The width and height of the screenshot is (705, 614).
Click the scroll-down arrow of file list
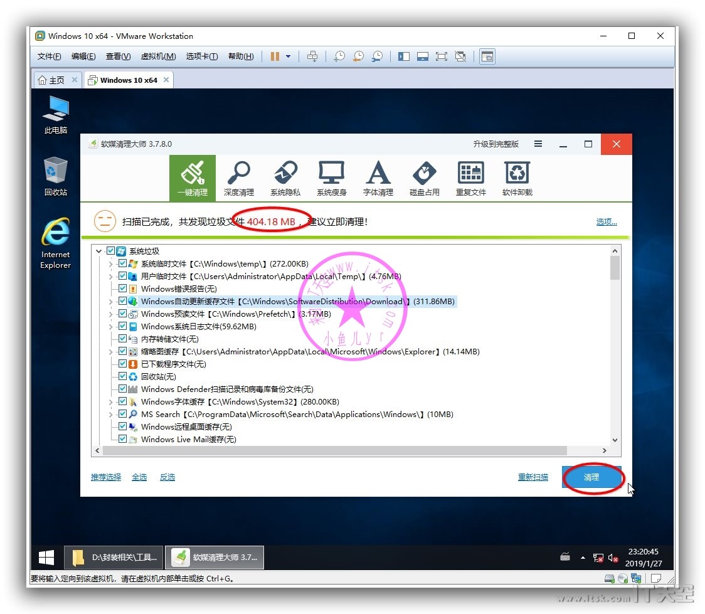click(x=615, y=440)
